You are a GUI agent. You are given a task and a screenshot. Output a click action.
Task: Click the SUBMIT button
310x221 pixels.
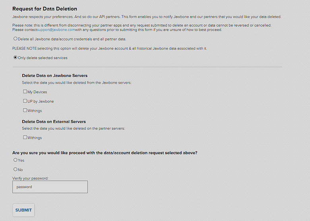pos(23,210)
